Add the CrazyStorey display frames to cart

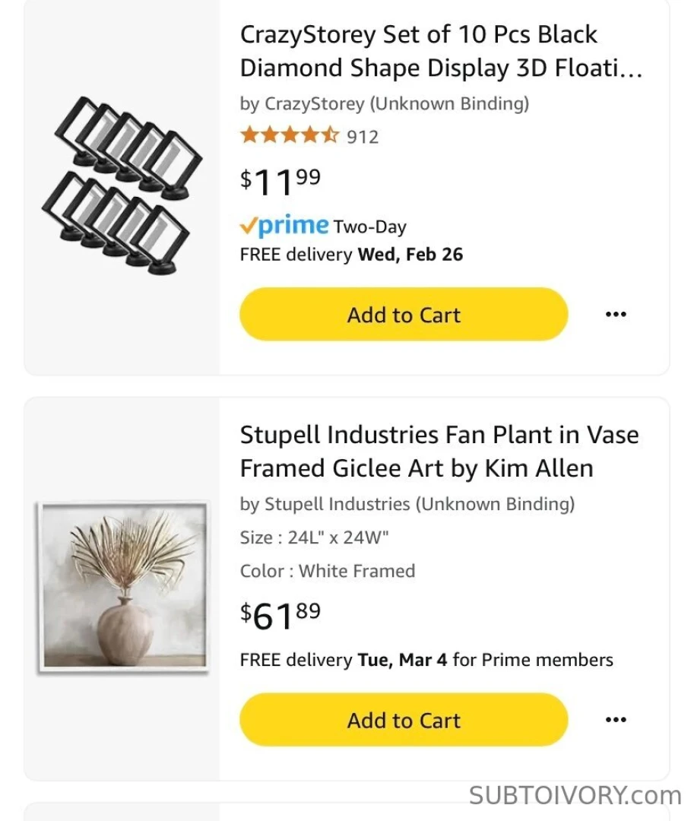[404, 315]
